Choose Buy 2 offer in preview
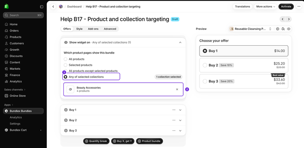The height and width of the screenshot is (148, 304). tap(244, 65)
